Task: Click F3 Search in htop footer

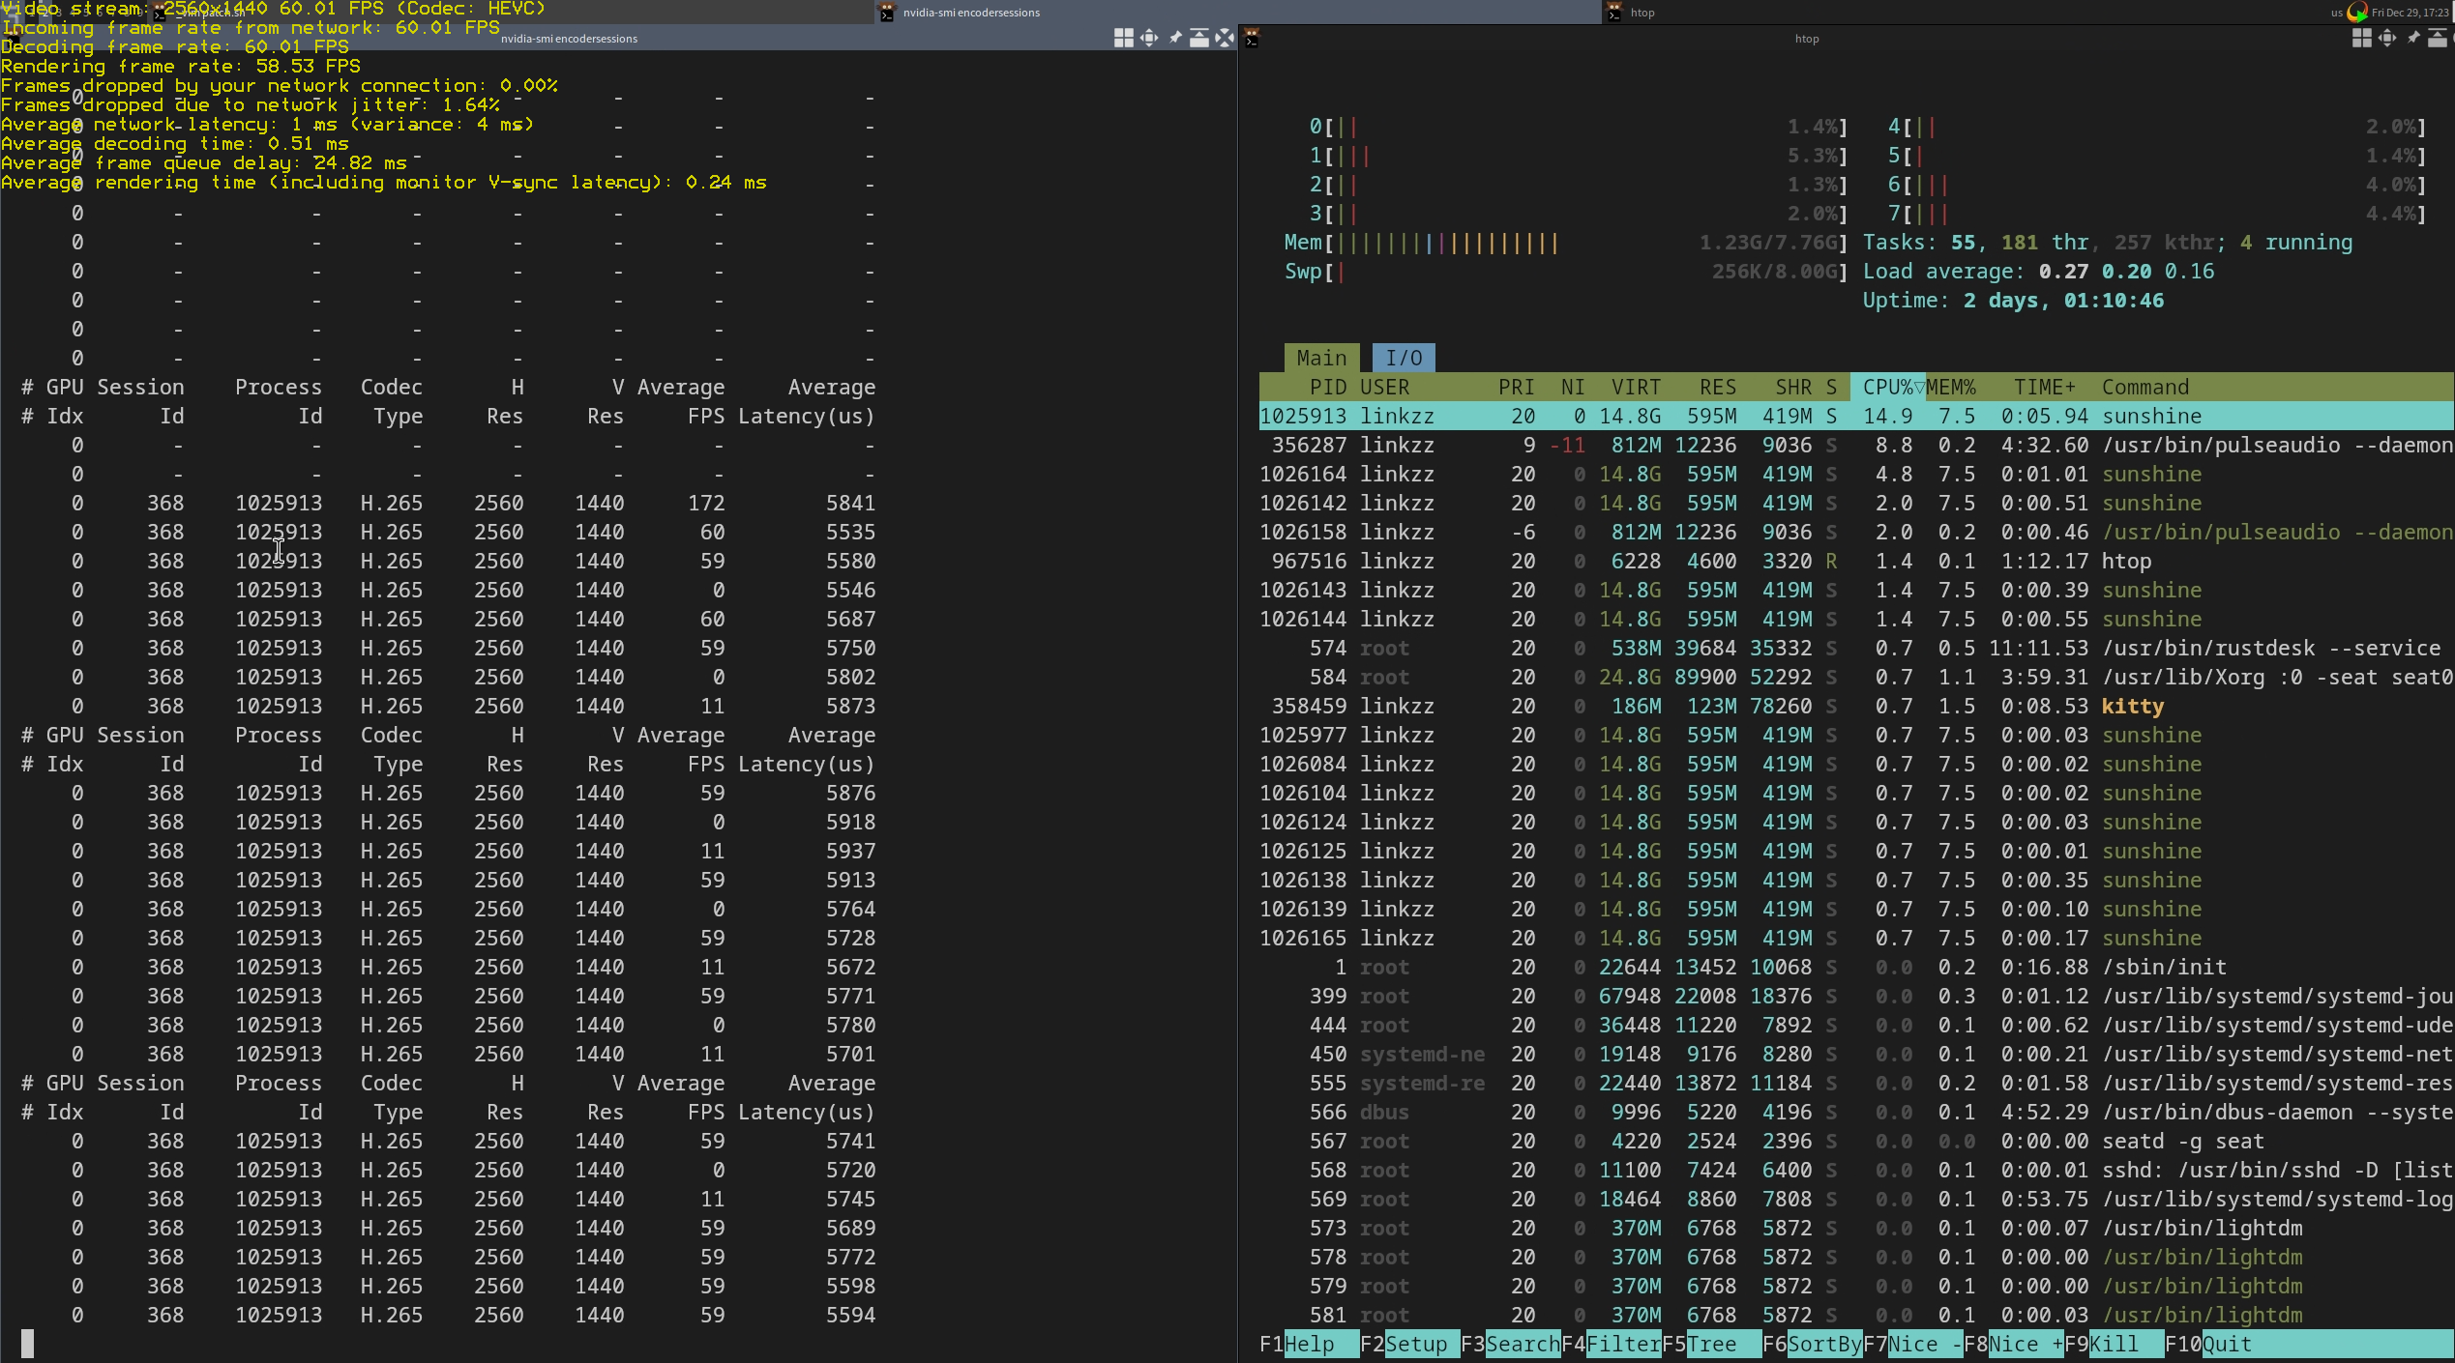Action: pos(1510,1344)
